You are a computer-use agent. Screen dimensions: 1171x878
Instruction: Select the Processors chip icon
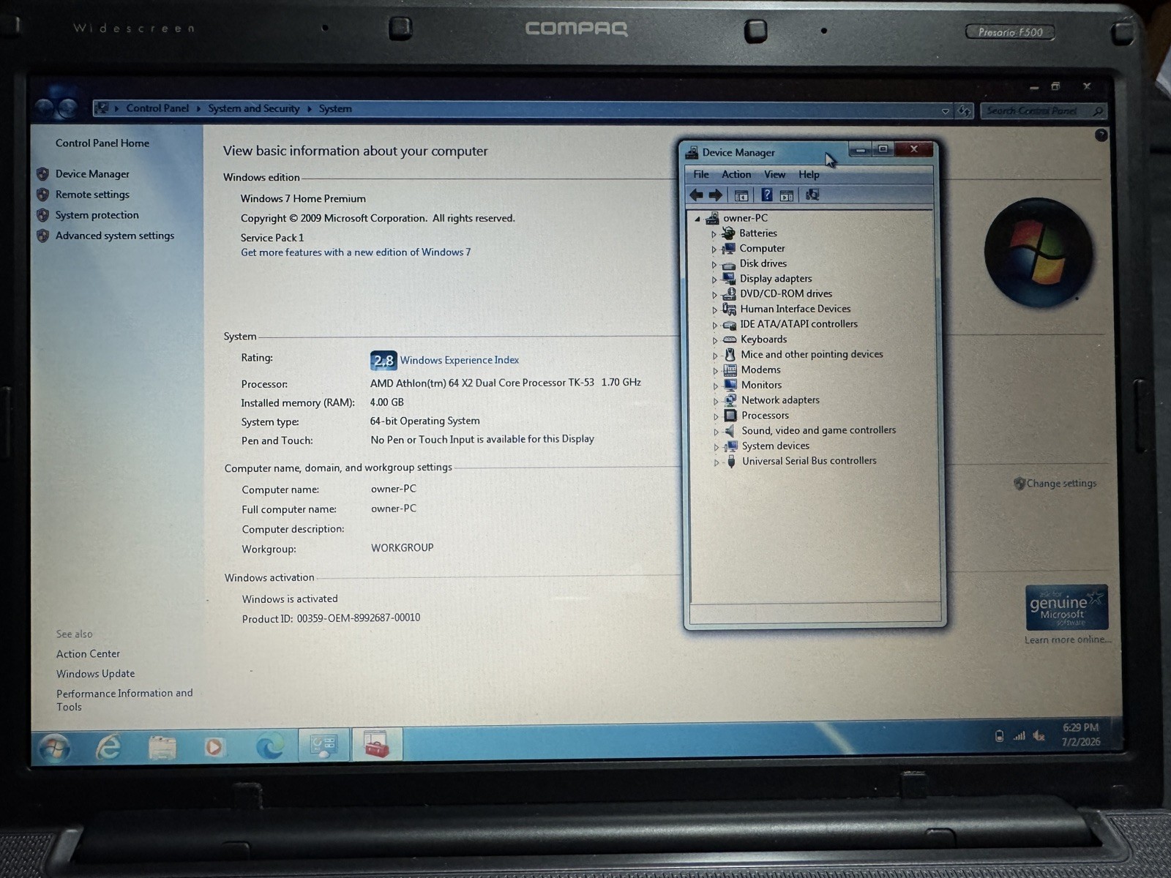(730, 416)
